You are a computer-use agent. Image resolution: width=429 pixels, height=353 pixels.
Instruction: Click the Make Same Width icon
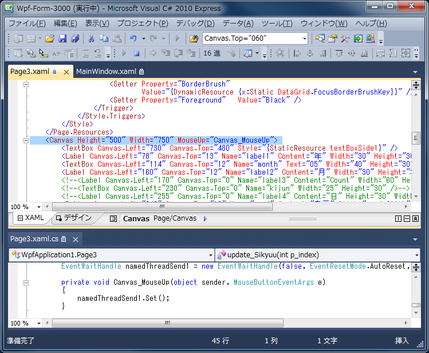click(380, 53)
